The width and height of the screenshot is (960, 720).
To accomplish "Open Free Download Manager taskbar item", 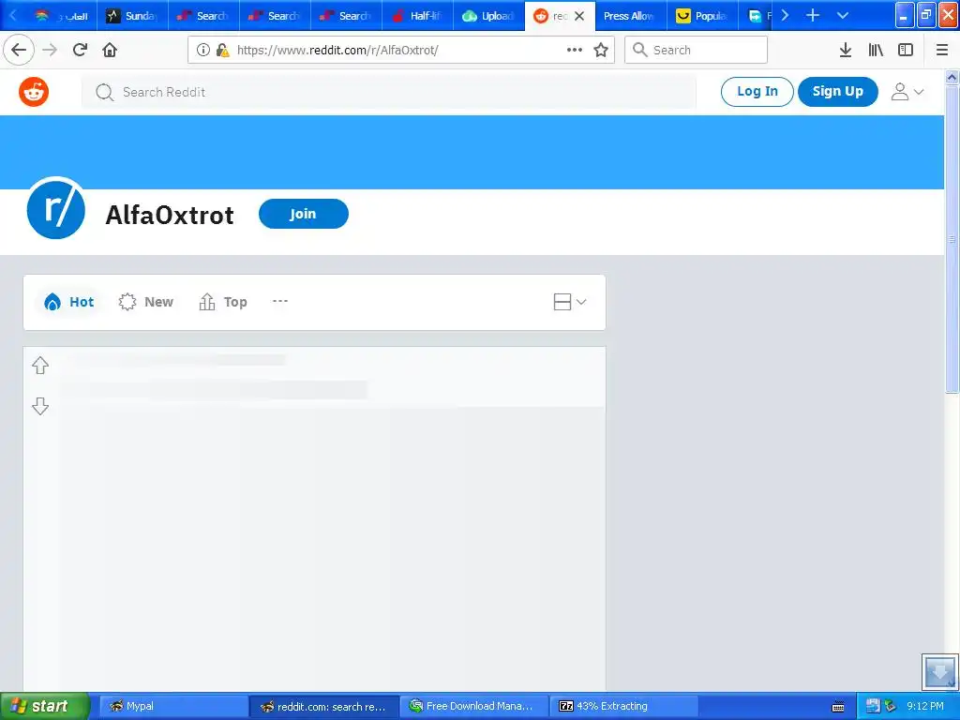I will 473,706.
